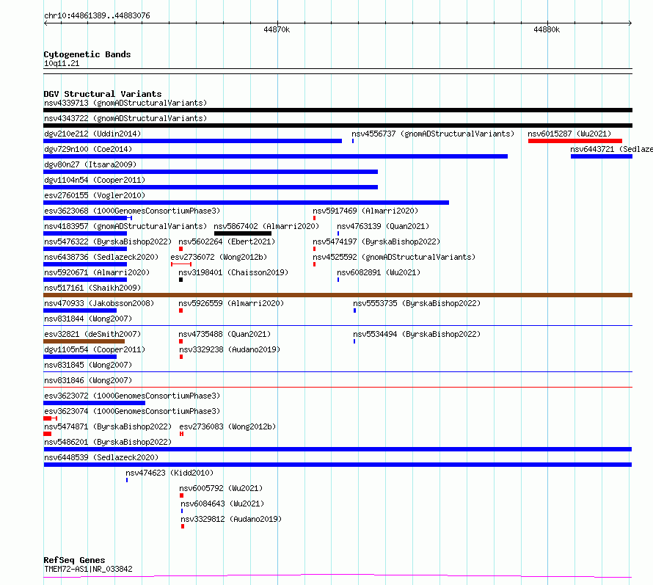The image size is (653, 585).
Task: Open nsv474623 (Kidd2010) variant
Action: (169, 473)
